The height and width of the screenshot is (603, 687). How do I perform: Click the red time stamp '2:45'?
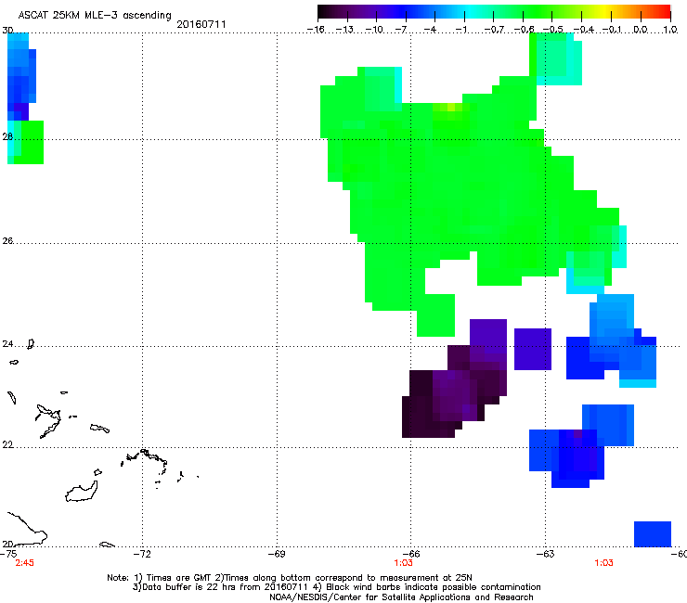coord(24,563)
